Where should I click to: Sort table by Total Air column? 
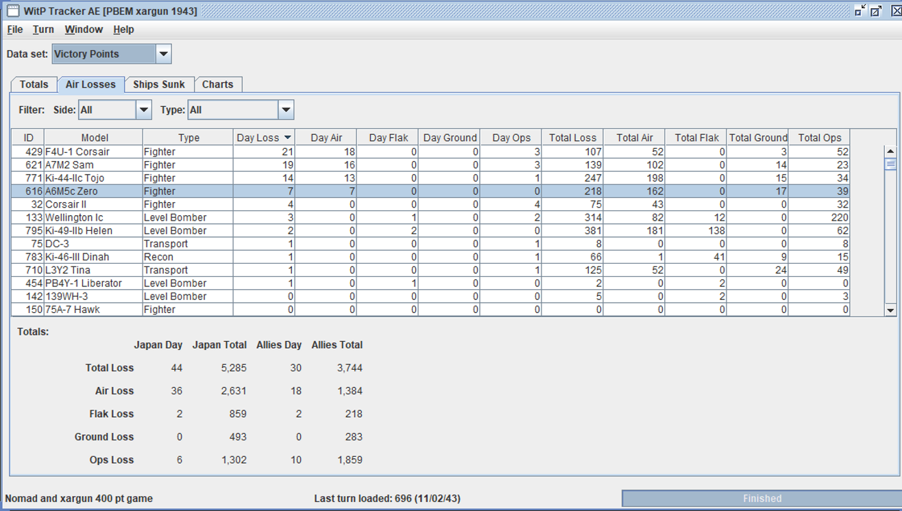pyautogui.click(x=634, y=138)
